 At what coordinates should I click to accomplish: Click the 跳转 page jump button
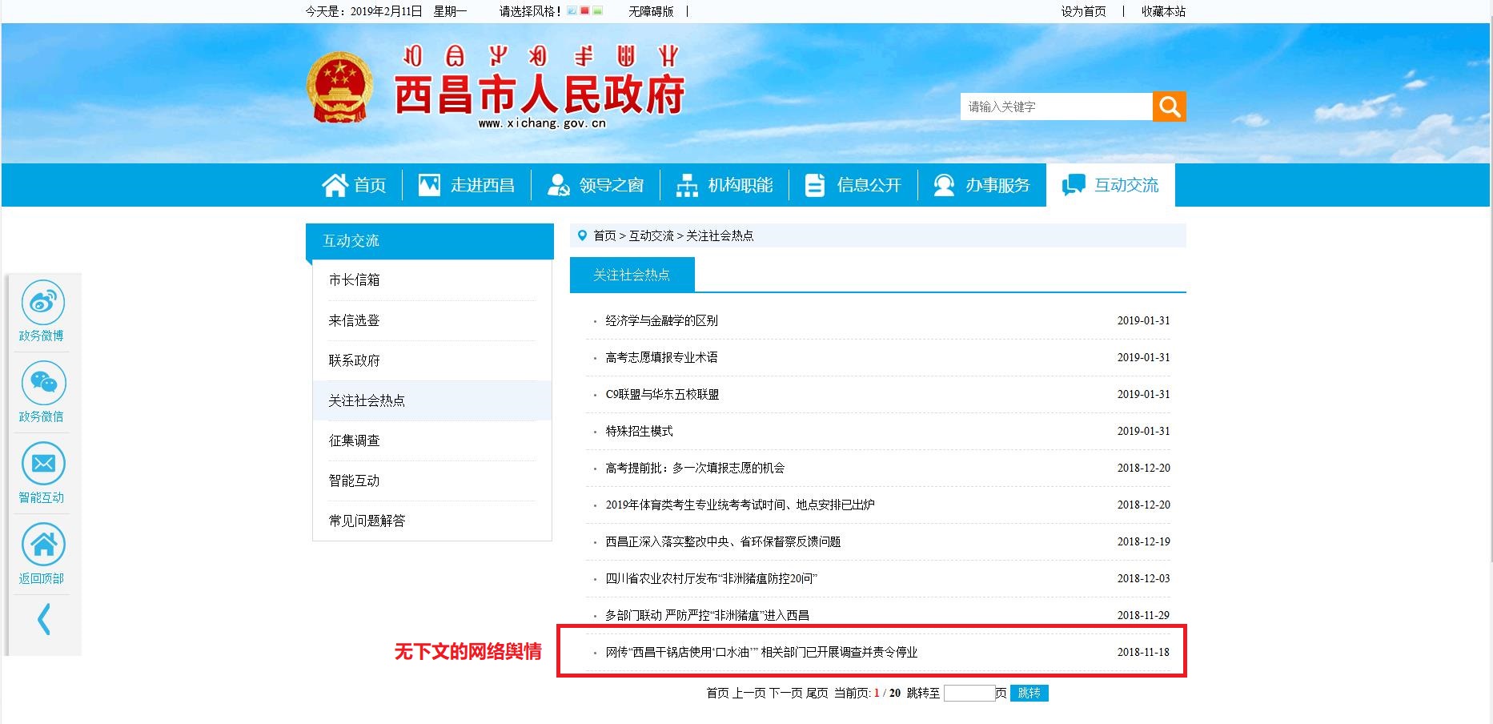pos(1029,693)
